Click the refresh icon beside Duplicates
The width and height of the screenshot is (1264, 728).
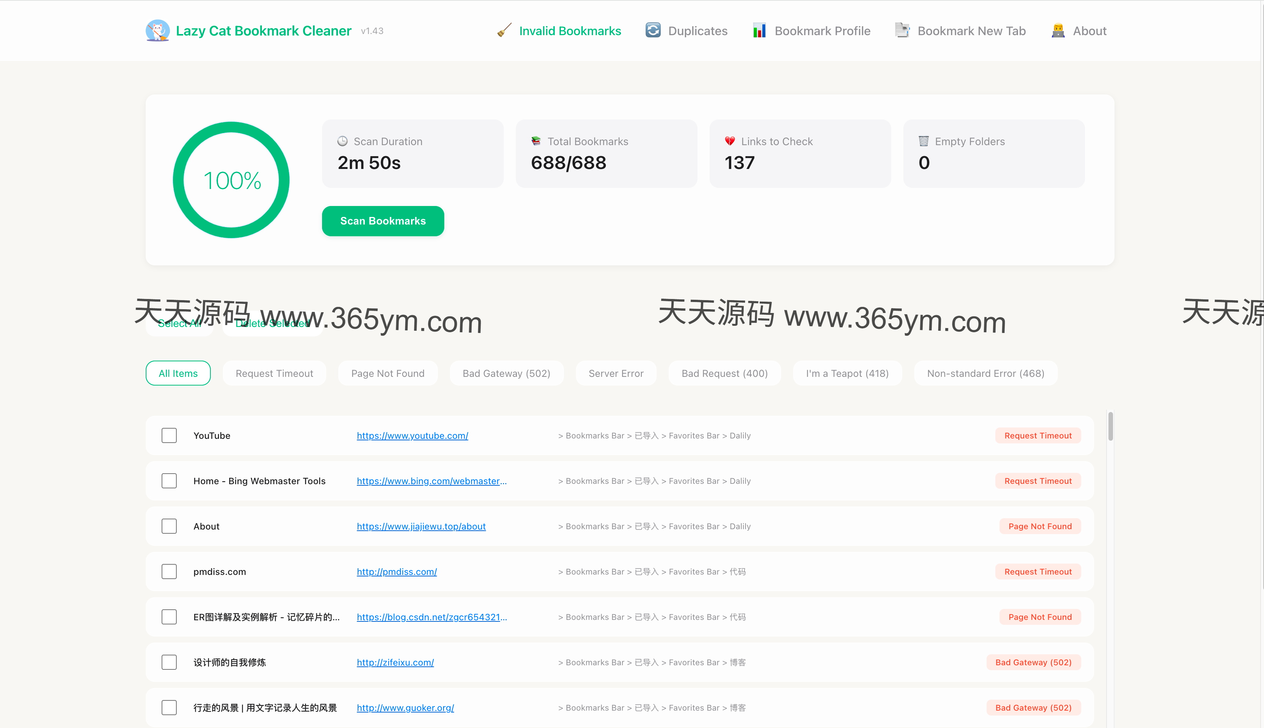click(x=653, y=31)
